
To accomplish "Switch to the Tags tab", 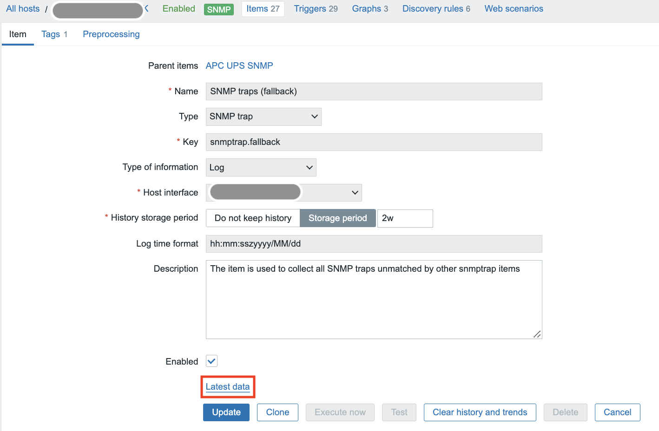I will click(54, 34).
